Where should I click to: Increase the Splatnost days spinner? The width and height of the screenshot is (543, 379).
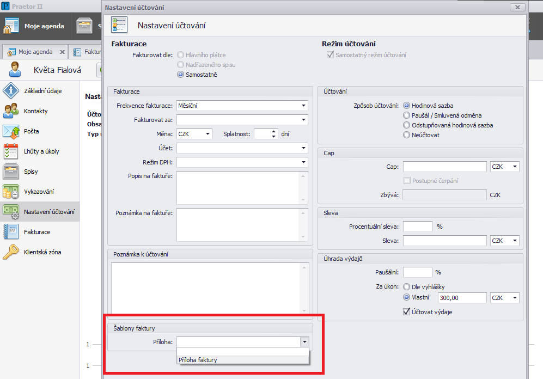[x=273, y=131]
